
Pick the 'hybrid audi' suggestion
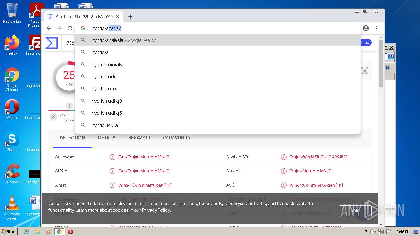[218, 77]
